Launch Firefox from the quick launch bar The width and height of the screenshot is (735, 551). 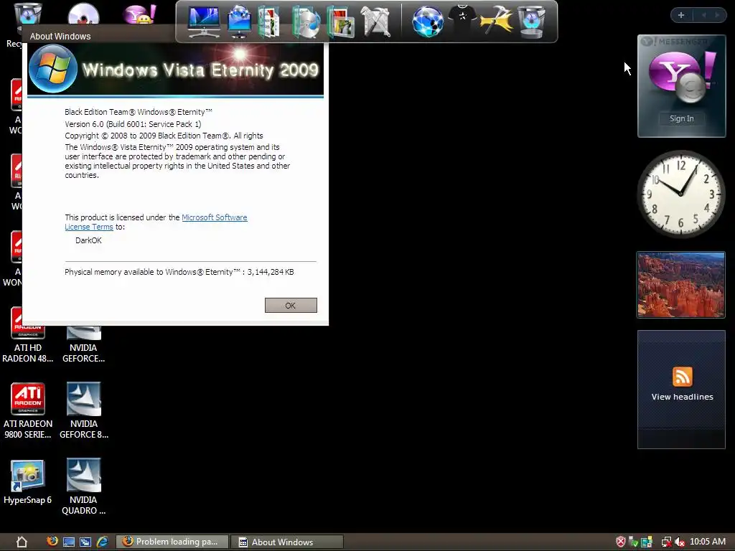click(x=52, y=542)
